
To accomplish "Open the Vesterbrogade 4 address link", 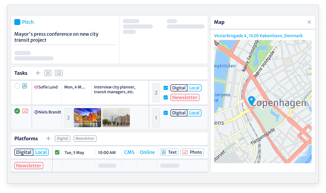I will click(x=258, y=36).
